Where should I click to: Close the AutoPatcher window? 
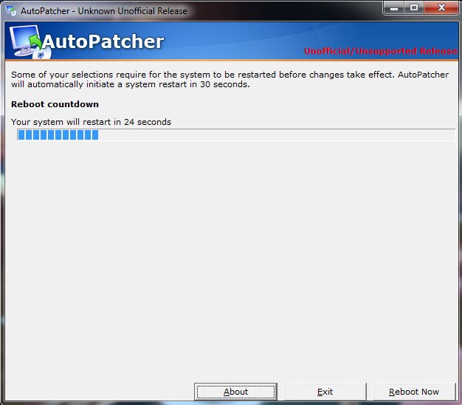click(441, 7)
